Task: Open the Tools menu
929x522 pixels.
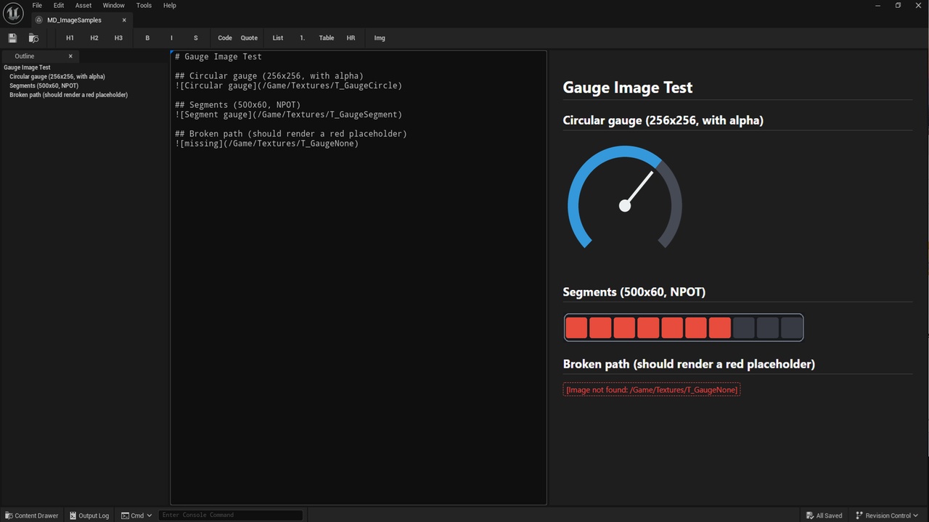Action: (x=144, y=5)
